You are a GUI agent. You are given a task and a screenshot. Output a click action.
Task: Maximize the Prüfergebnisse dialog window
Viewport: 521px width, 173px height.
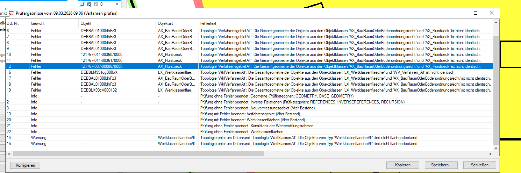[x=476, y=13]
